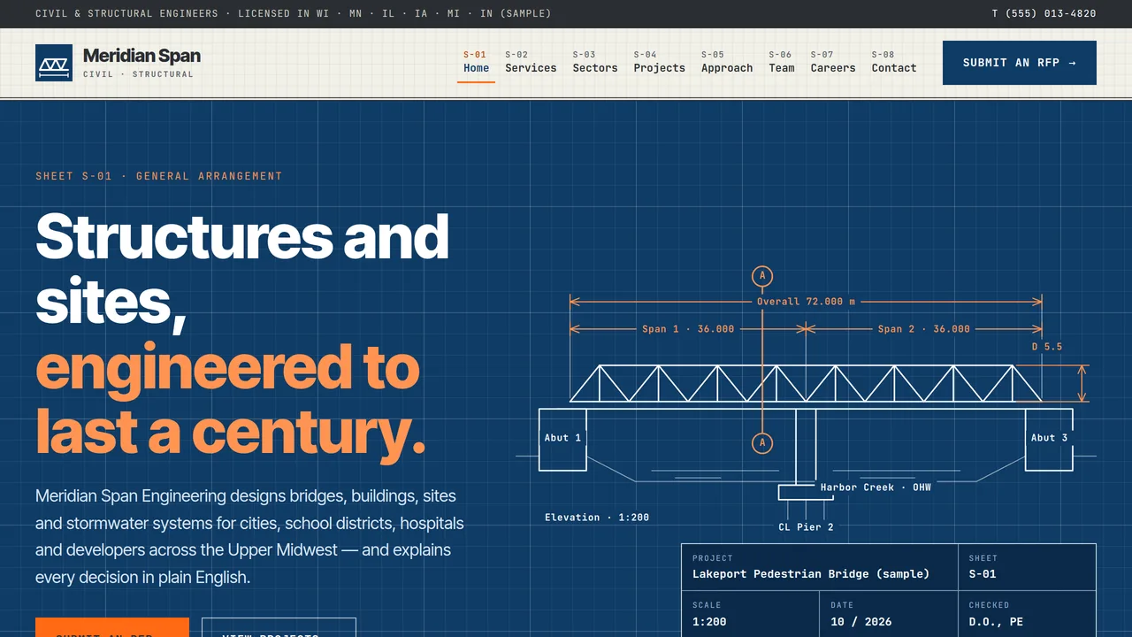The height and width of the screenshot is (637, 1132).
Task: Click the 10 / 2026 date value
Action: coord(861,622)
